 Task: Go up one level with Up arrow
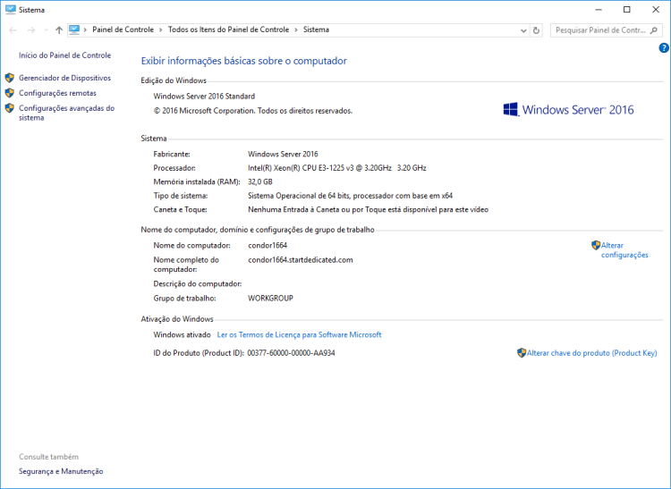(59, 30)
